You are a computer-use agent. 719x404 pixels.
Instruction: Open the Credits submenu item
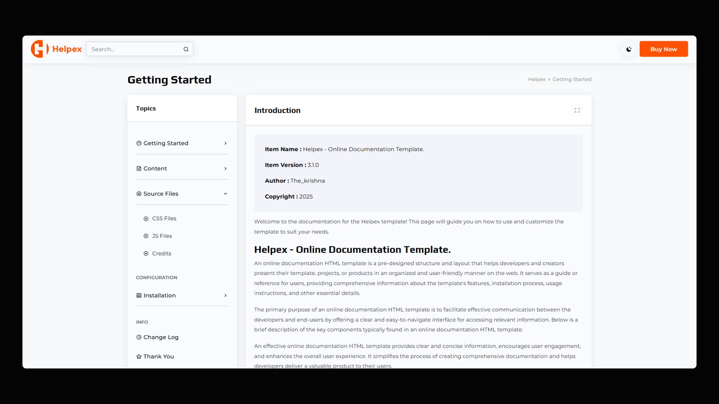point(161,254)
